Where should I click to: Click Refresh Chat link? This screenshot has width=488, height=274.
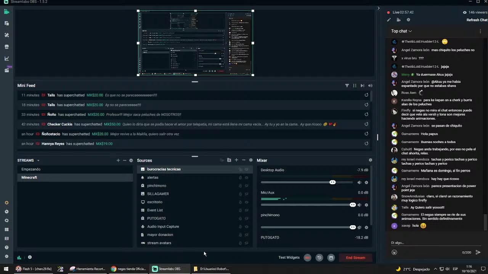(x=477, y=20)
